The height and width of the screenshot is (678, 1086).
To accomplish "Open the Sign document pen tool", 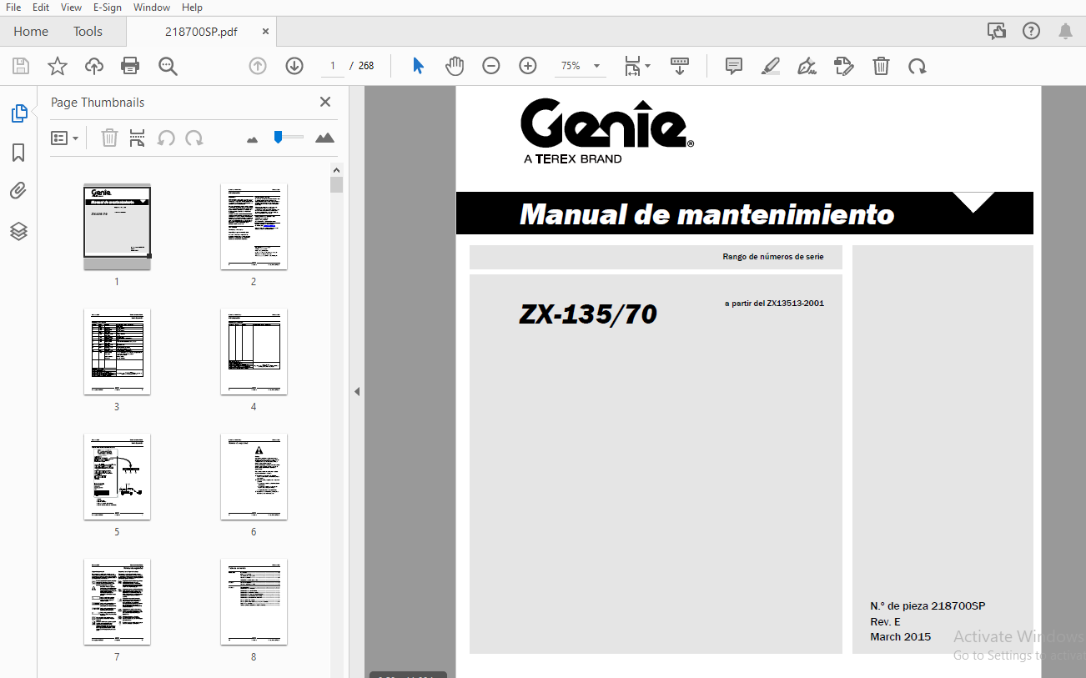I will click(807, 66).
